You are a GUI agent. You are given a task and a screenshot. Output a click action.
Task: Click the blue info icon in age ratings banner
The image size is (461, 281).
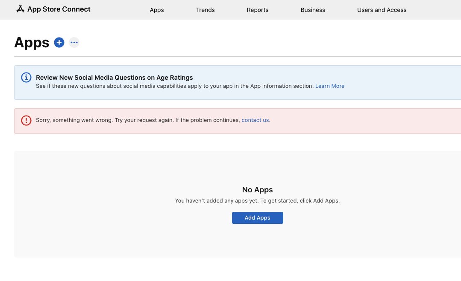[x=26, y=78]
